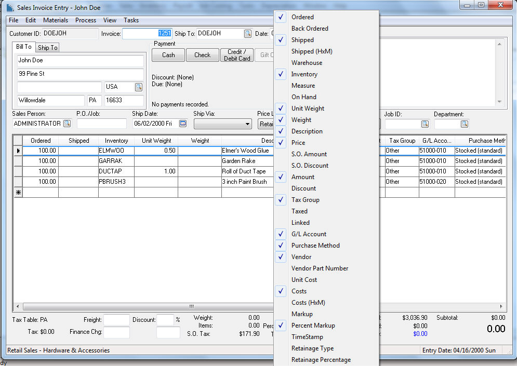Switch to the Ship To tab
This screenshot has width=517, height=366.
pyautogui.click(x=48, y=48)
